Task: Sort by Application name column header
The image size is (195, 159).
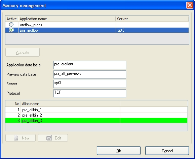Action: coord(67,19)
